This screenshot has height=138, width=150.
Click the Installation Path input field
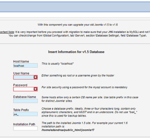click(26, 129)
